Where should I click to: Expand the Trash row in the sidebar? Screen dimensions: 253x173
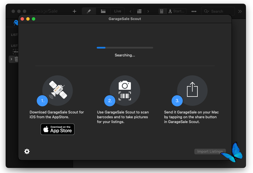pyautogui.click(x=11, y=59)
